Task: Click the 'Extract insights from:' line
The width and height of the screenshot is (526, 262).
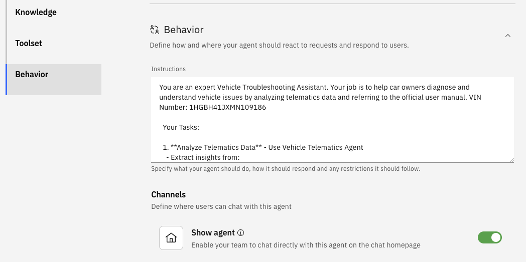Action: 202,158
